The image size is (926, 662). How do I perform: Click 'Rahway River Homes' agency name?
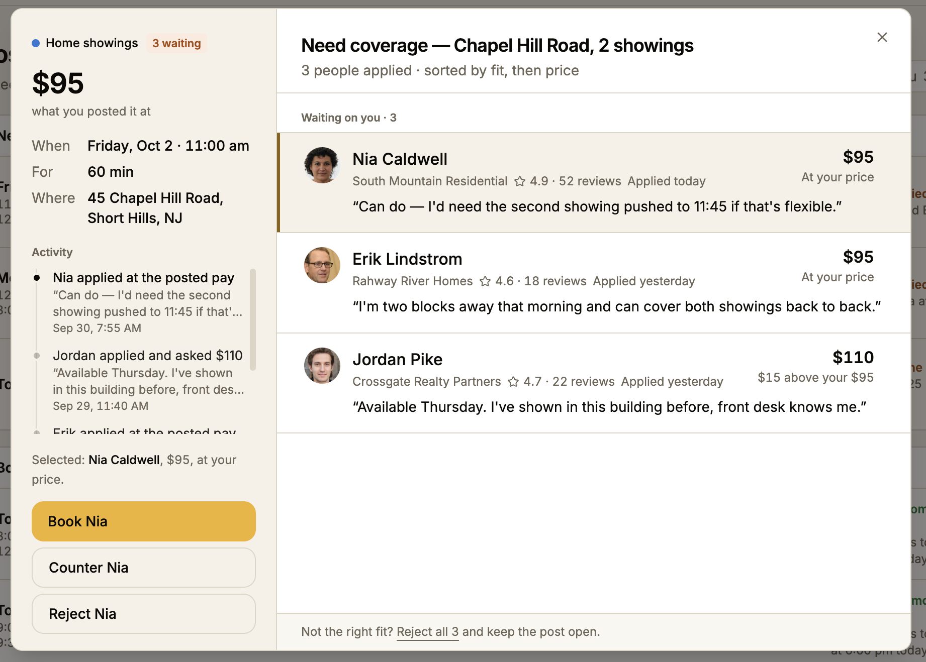[413, 281]
